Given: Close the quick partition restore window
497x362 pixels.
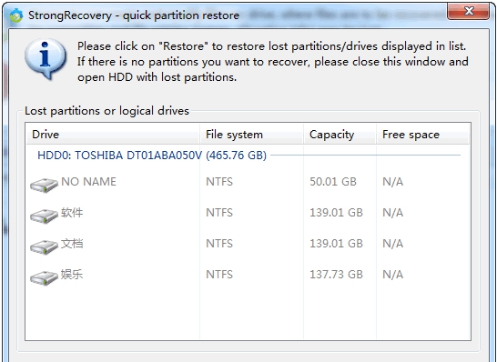Looking at the screenshot, I should coord(468,11).
